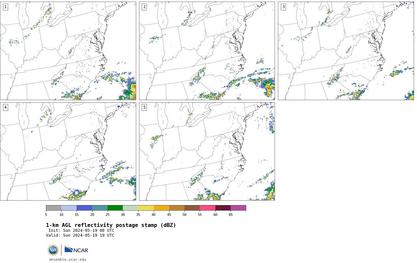Click the number label 3 box
417x263 pixels.
283,7
